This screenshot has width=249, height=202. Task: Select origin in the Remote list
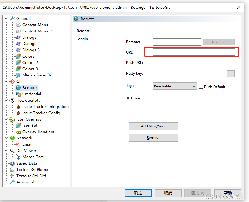pyautogui.click(x=83, y=39)
